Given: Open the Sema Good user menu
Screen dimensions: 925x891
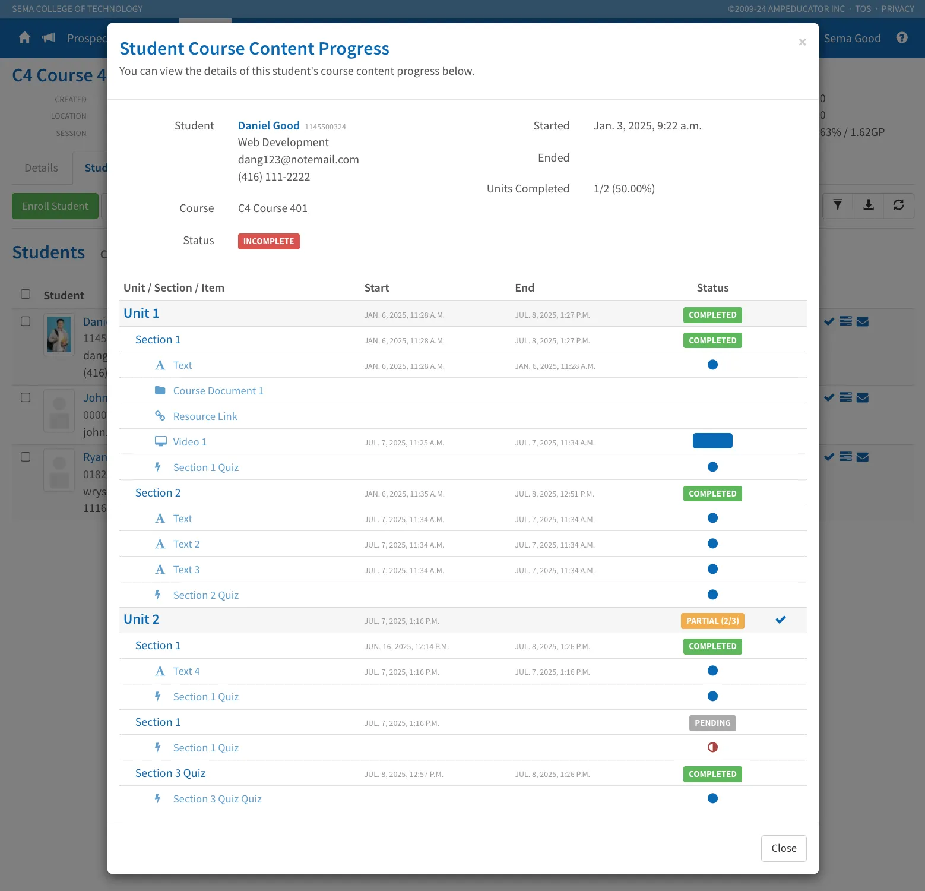Looking at the screenshot, I should click(852, 38).
